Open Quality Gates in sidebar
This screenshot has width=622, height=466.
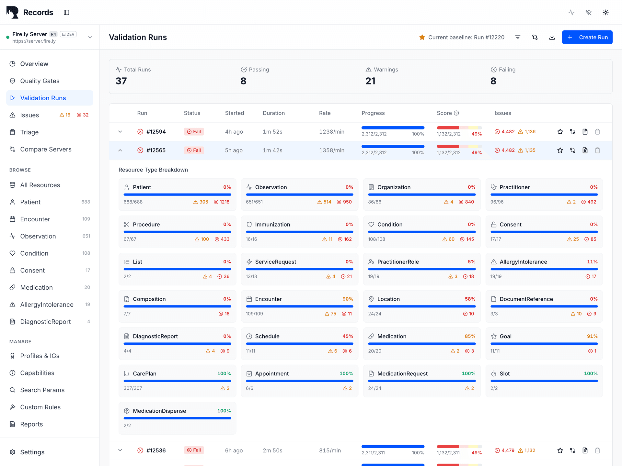(40, 81)
